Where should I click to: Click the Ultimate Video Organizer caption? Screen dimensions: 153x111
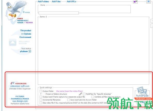[x=20, y=89]
